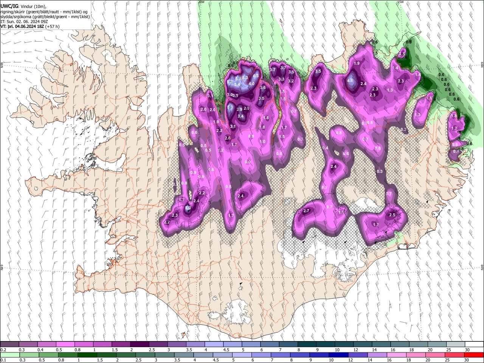
Task: Pick the lavender snow swatch between 4 and 4.5
Action: (x=214, y=344)
